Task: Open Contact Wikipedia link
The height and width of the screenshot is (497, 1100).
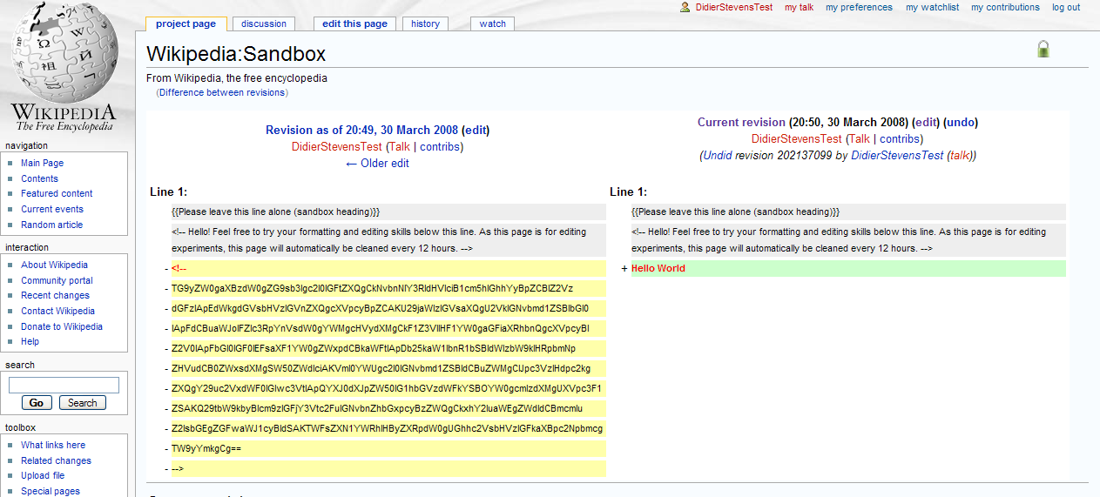Action: coord(58,311)
